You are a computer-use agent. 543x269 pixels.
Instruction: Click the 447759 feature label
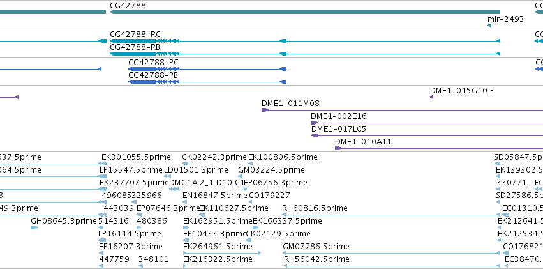(x=114, y=259)
